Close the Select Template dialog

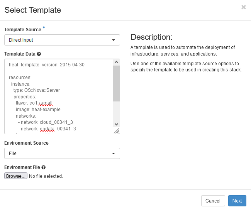(x=243, y=7)
